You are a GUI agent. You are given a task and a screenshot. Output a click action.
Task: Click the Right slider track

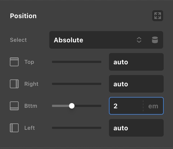point(77,84)
